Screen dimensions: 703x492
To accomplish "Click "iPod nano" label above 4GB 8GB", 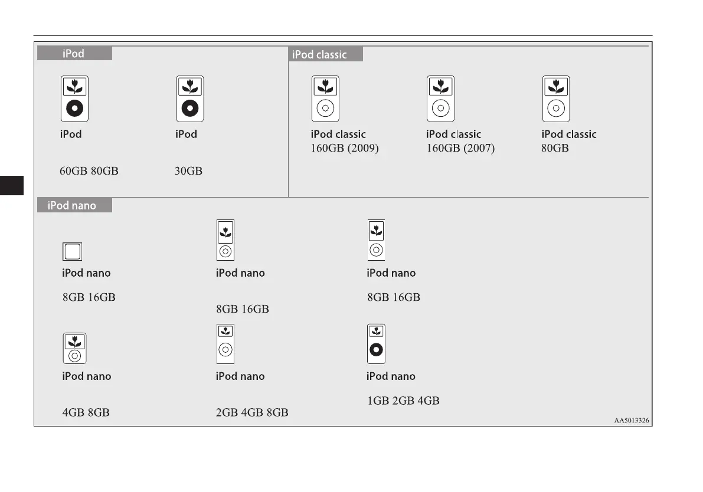I will tap(87, 376).
